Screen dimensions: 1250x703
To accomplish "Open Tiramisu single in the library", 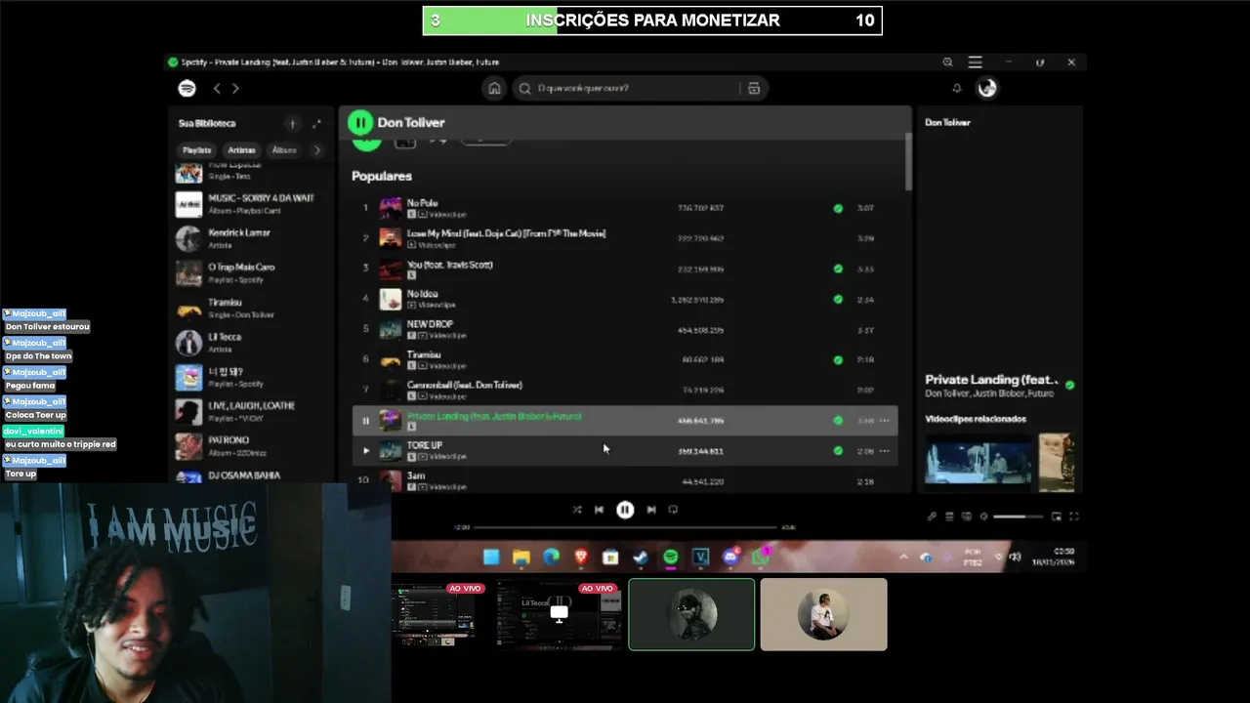I will point(250,309).
